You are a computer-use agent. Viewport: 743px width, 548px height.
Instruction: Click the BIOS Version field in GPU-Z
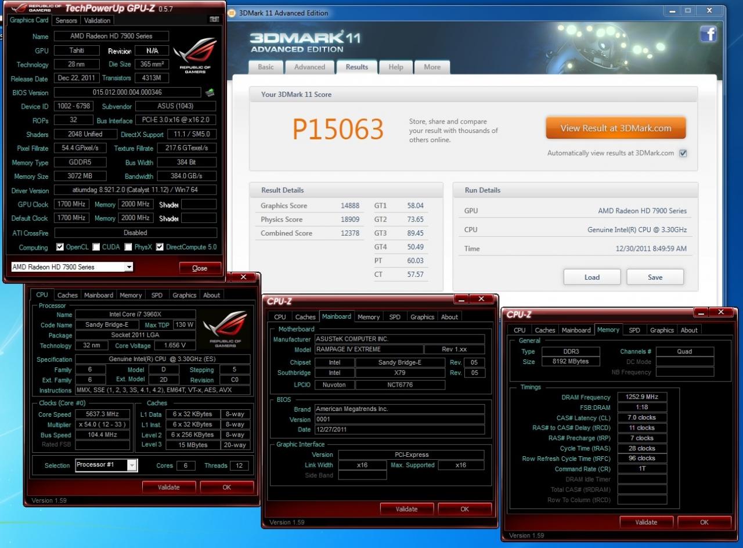click(x=127, y=92)
